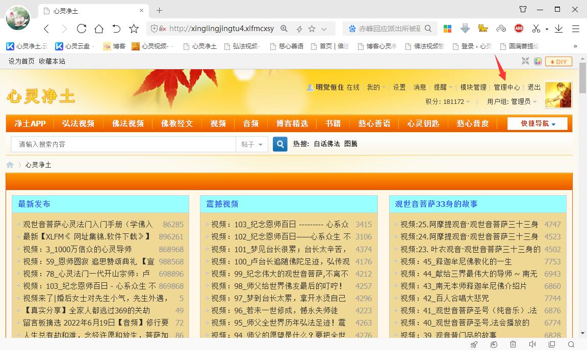Click the search box magnifier icon
The width and height of the screenshot is (587, 350).
(428, 29)
